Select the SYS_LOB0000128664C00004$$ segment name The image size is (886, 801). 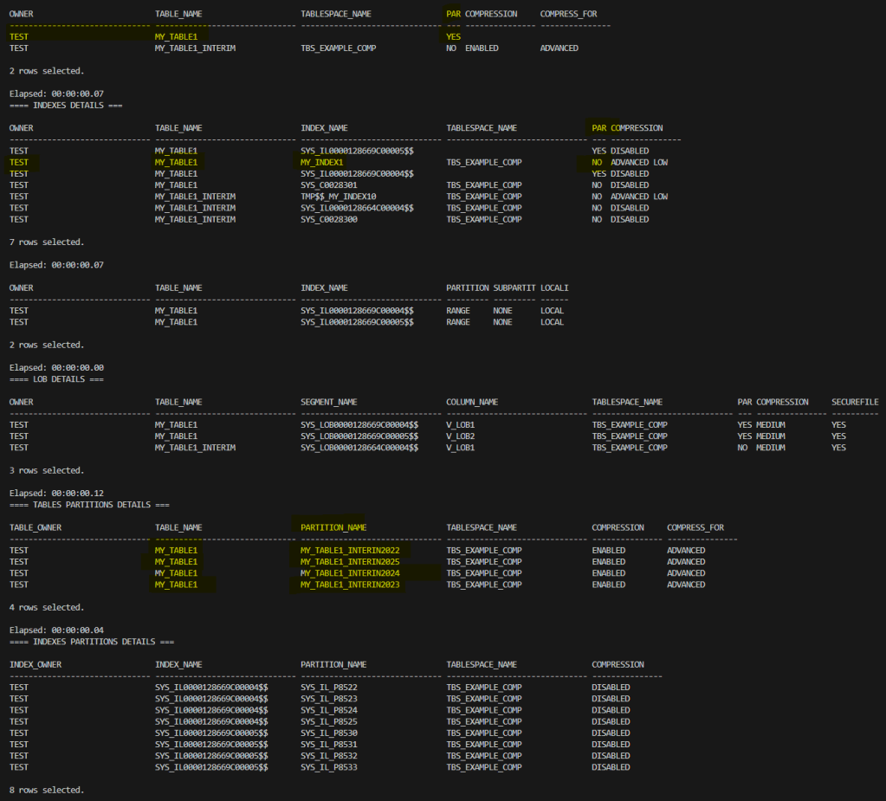click(x=359, y=448)
